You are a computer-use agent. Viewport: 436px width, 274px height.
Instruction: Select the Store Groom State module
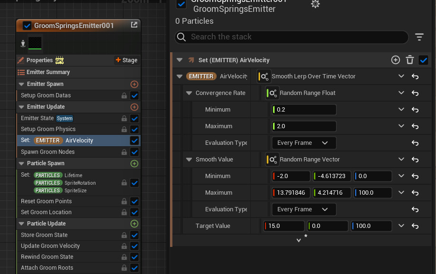(x=44, y=235)
